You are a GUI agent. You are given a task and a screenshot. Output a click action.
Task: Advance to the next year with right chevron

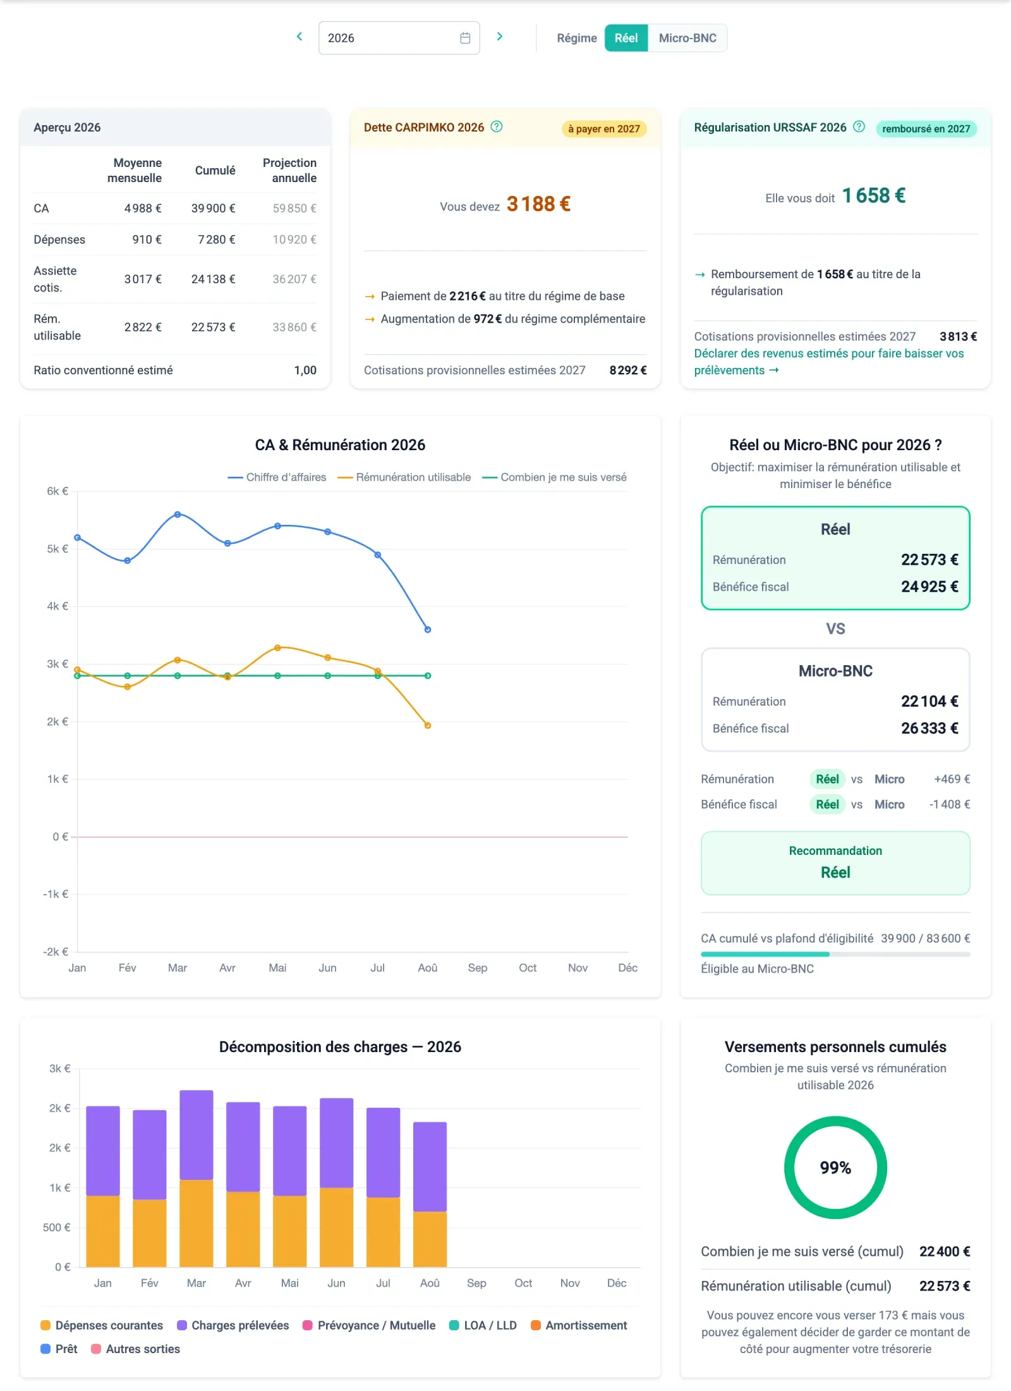[500, 37]
